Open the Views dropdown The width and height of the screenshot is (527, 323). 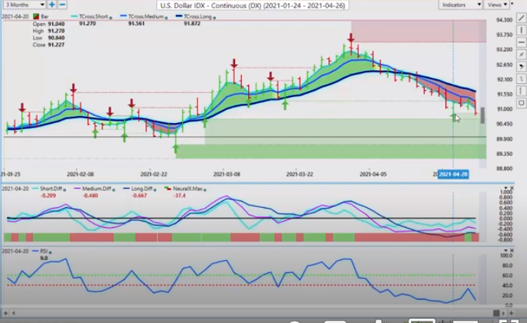coord(497,4)
